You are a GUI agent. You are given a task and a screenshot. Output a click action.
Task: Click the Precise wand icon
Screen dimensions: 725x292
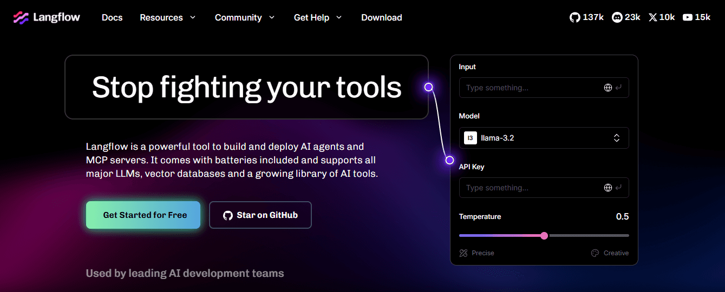463,253
